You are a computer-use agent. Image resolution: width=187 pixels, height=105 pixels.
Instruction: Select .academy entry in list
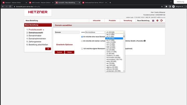tap(114, 56)
